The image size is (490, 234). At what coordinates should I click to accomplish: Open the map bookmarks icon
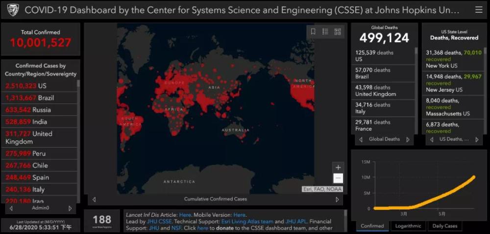click(313, 31)
